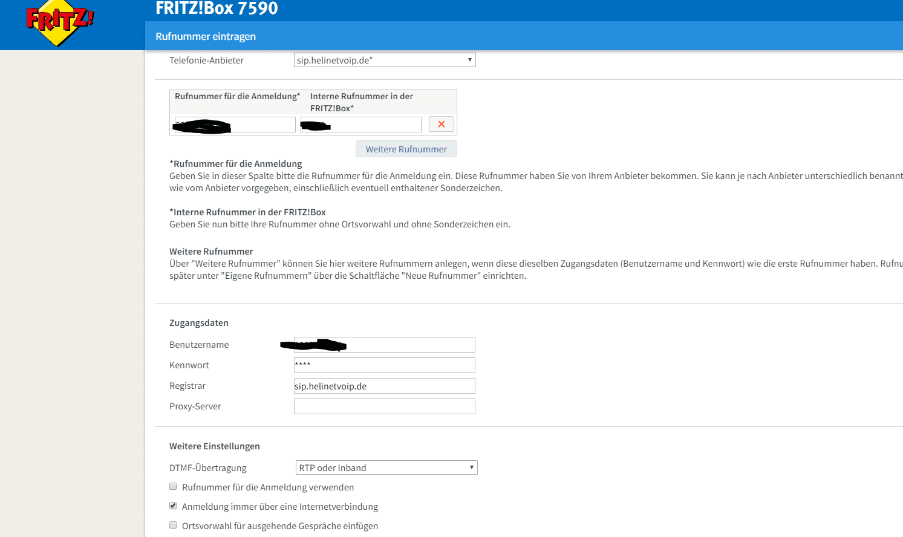Check Ortsvorwahl für ausgehende Gespräche einfügen
The image size is (903, 537).
(173, 525)
